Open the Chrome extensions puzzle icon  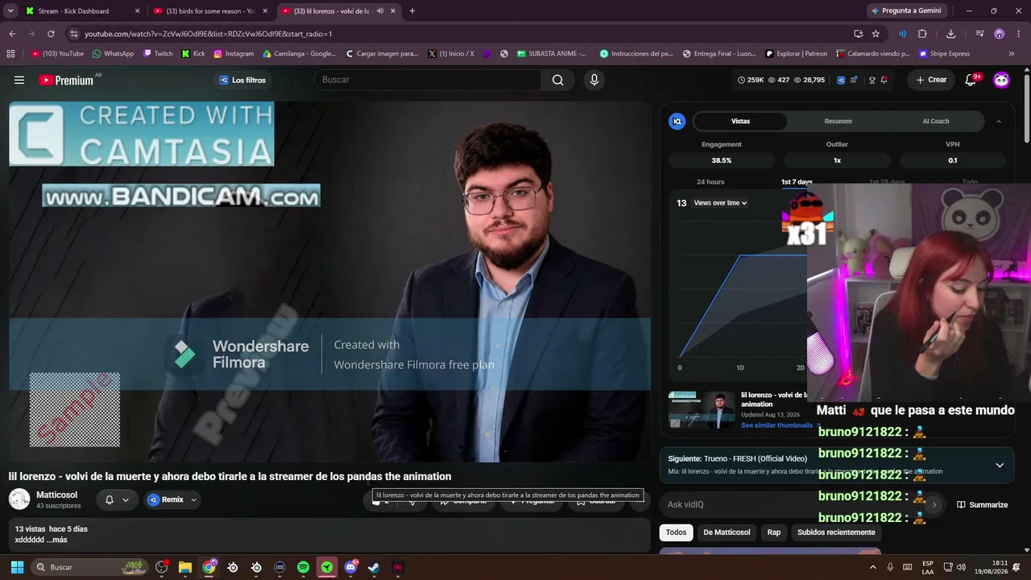pos(922,34)
